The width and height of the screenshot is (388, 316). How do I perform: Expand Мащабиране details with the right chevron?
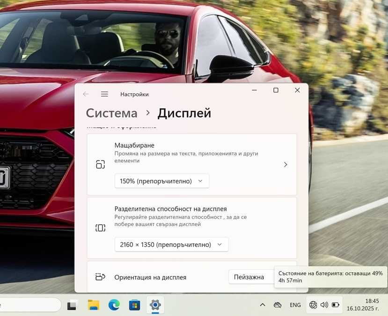(286, 165)
